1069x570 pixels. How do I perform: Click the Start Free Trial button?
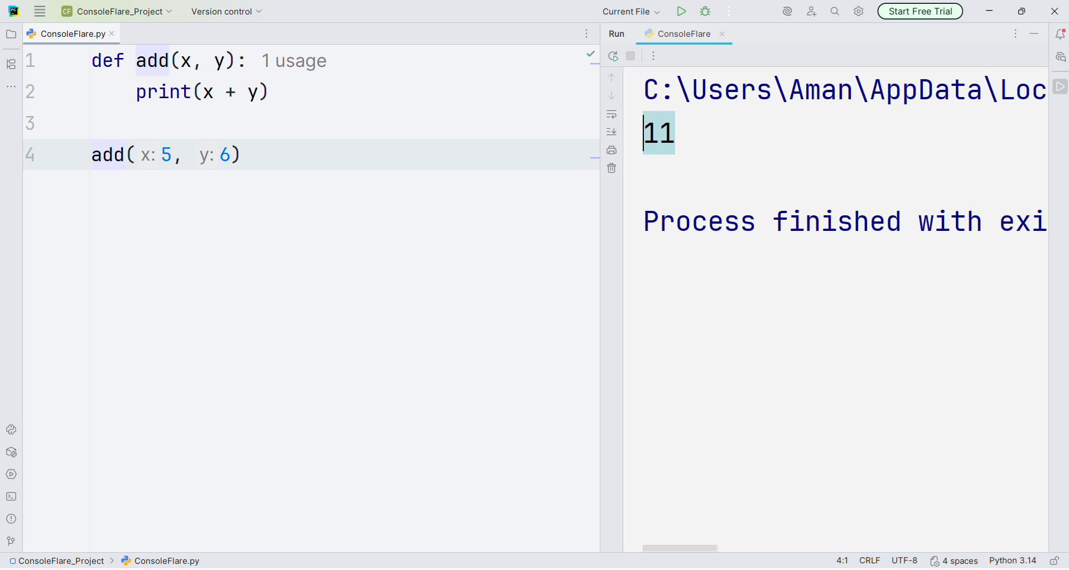click(x=919, y=11)
